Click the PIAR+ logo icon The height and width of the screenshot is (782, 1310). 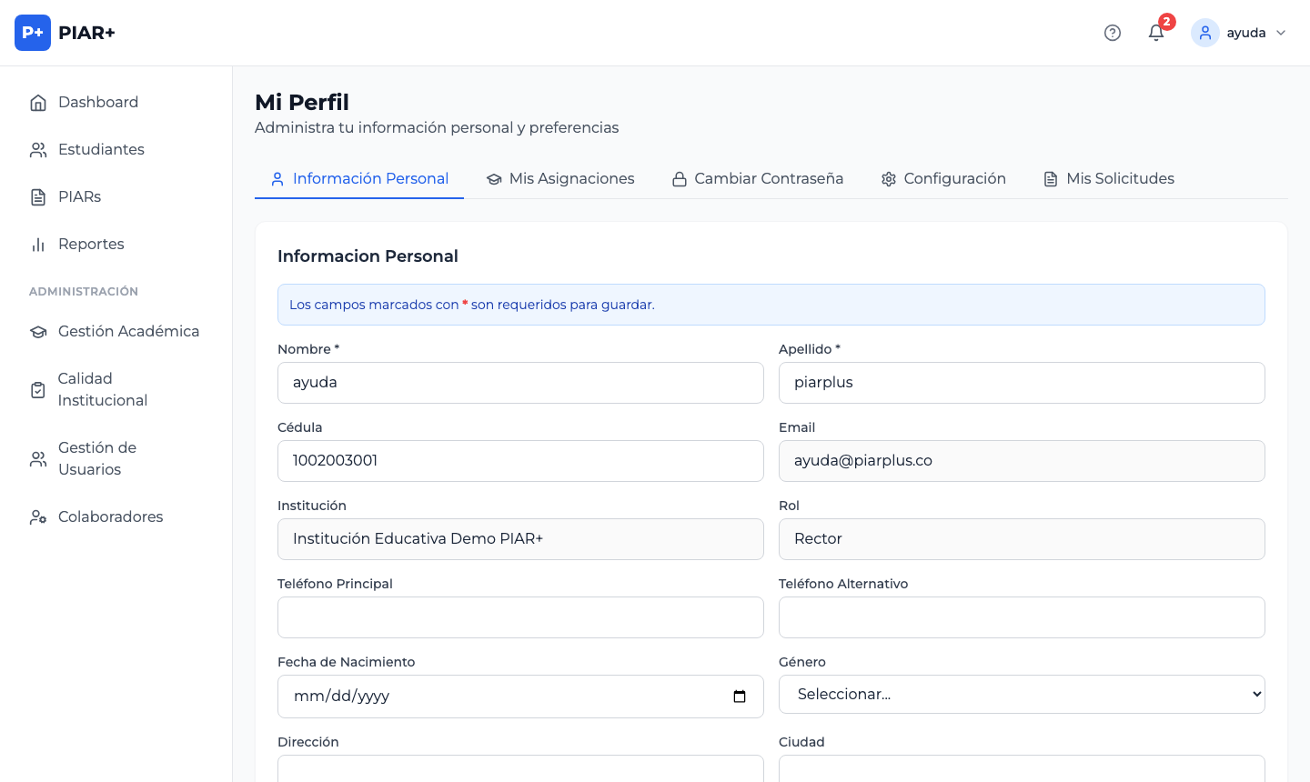[x=33, y=33]
